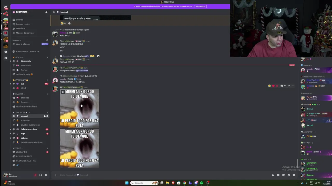Click the first MIREN A UN GORDO meme image

(x=79, y=109)
